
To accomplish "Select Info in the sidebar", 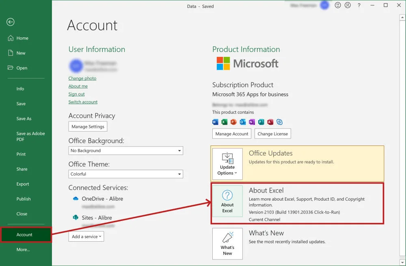I will pyautogui.click(x=20, y=89).
